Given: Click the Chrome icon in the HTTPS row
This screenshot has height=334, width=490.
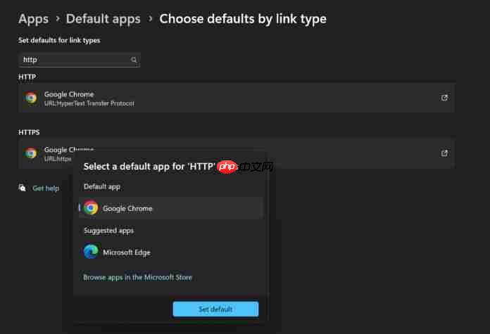Looking at the screenshot, I should (31, 153).
